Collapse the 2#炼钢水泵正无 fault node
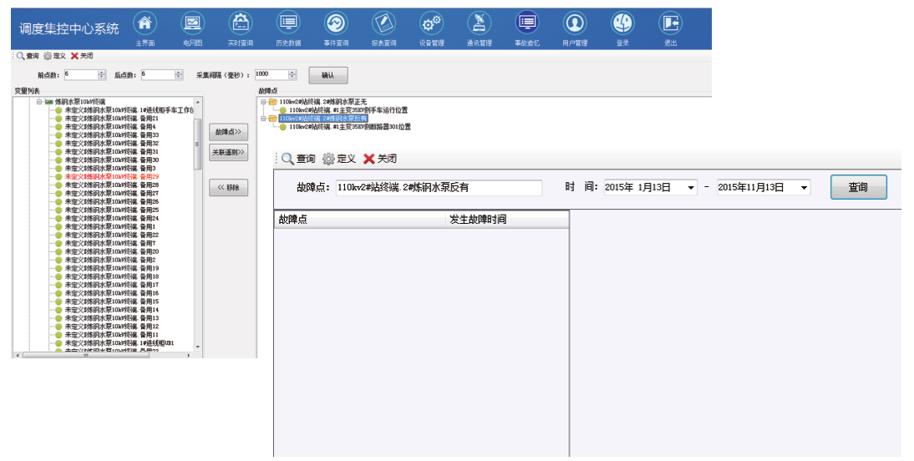 pos(263,102)
